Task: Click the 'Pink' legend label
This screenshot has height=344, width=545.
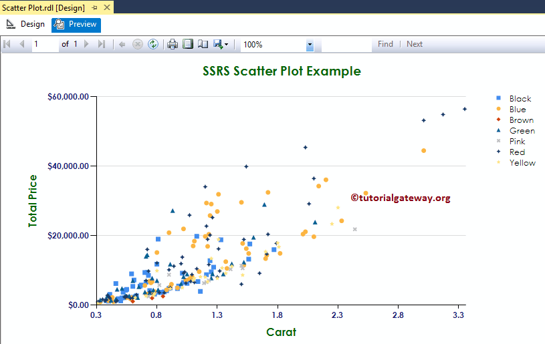Action: point(517,142)
